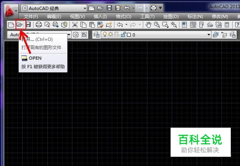Click Plot printer in the Standard toolbar

[x=38, y=25]
